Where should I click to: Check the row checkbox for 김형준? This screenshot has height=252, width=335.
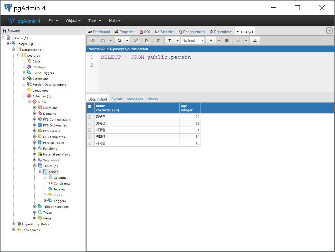[90, 117]
